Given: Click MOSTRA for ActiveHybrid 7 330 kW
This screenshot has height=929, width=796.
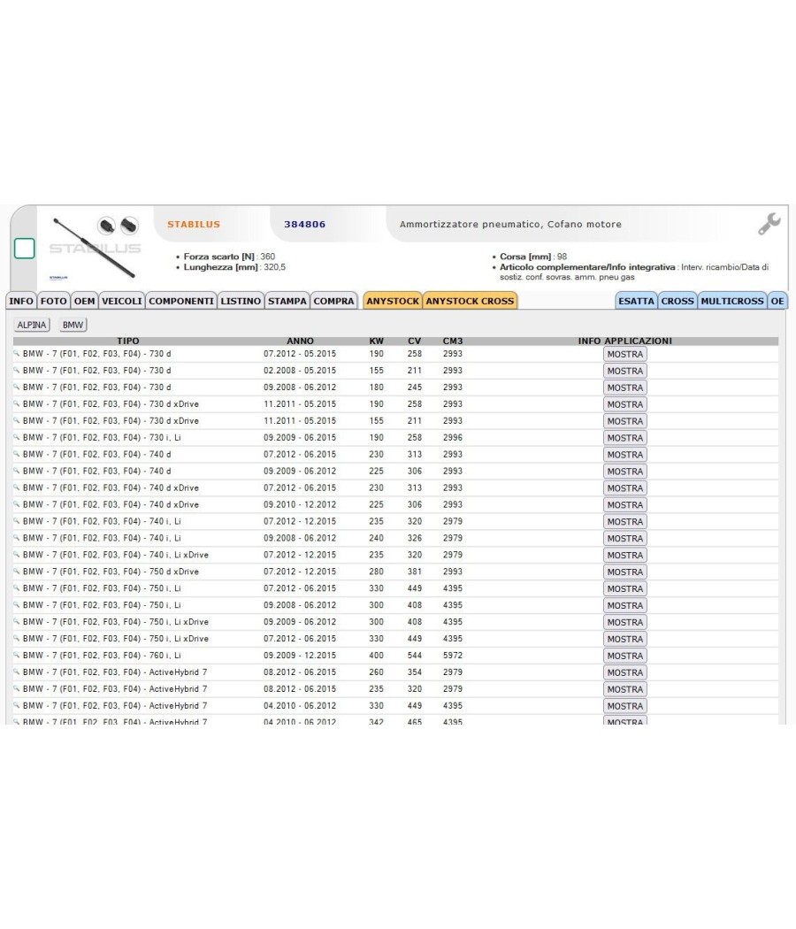Looking at the screenshot, I should point(624,706).
